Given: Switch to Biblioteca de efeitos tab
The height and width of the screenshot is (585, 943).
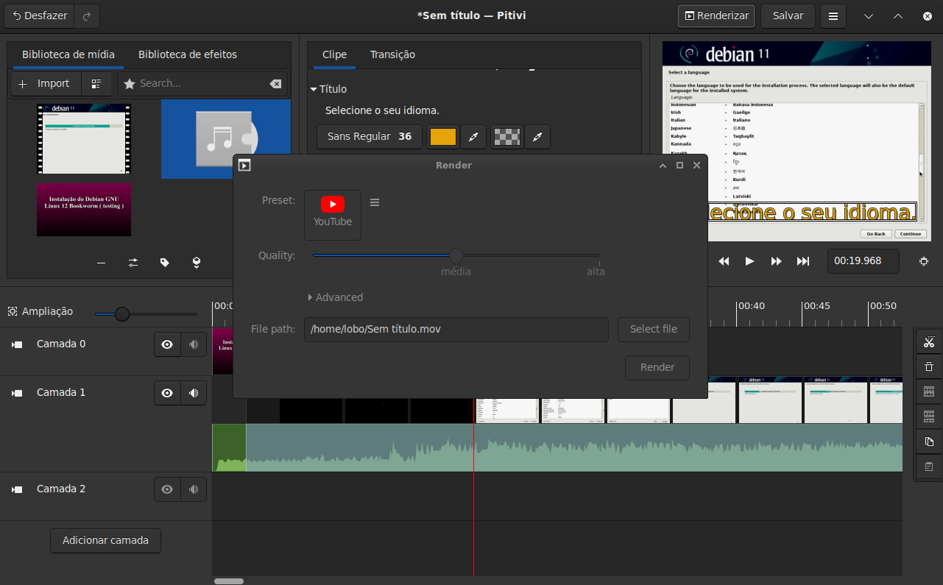Looking at the screenshot, I should click(188, 54).
